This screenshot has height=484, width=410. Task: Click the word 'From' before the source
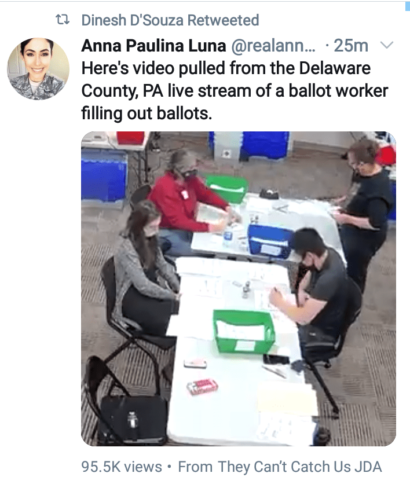[x=195, y=467]
